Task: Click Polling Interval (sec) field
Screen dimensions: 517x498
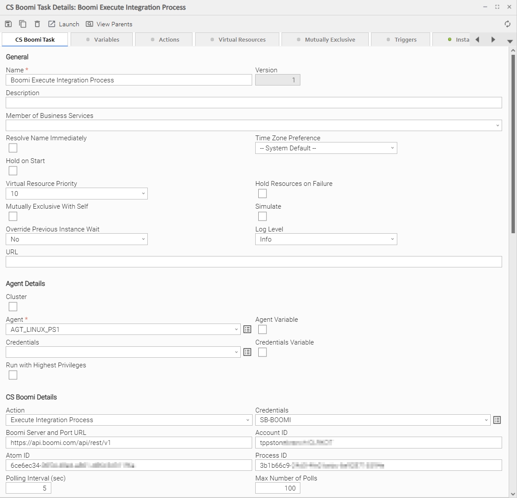Action: pyautogui.click(x=29, y=488)
